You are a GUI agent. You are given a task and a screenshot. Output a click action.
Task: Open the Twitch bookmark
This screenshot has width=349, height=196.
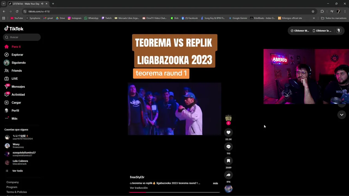click(106, 18)
